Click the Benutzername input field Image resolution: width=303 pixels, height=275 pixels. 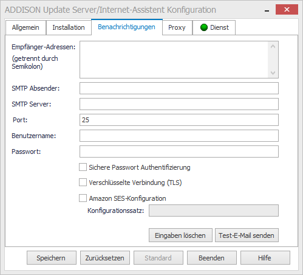179,136
